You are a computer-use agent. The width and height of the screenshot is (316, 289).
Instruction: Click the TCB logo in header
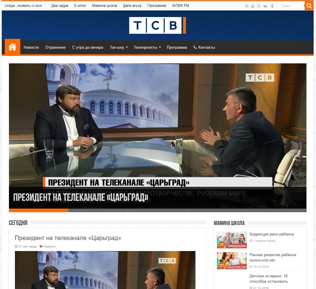(157, 25)
